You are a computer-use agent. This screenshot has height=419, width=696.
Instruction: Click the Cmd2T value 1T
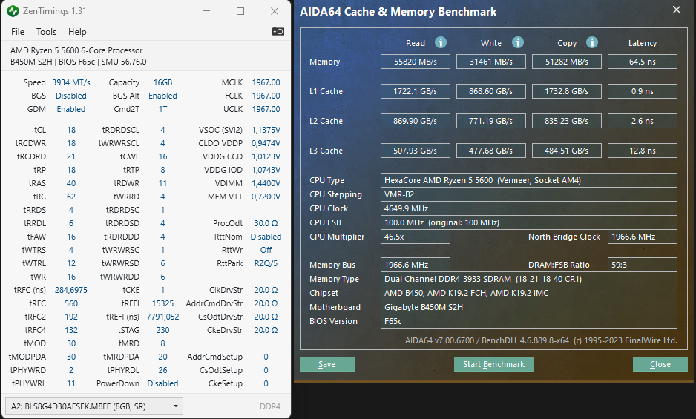(x=163, y=109)
